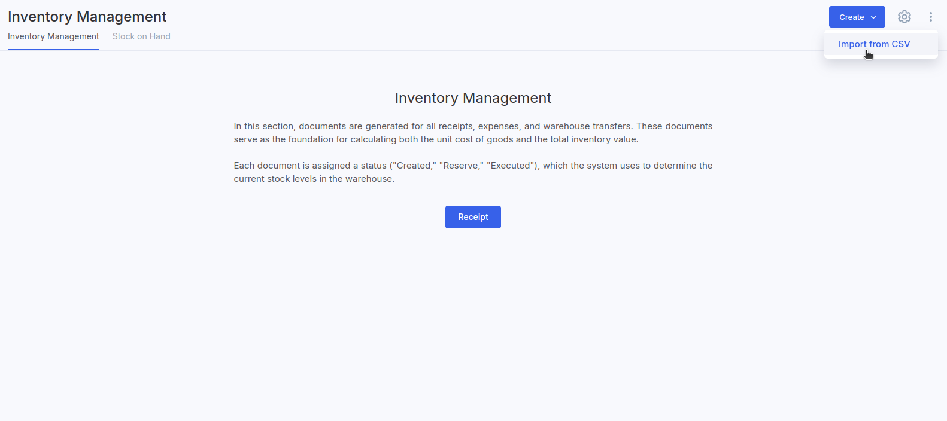Click "current stock levels" in the second paragraph
The image size is (947, 421).
[x=275, y=179]
